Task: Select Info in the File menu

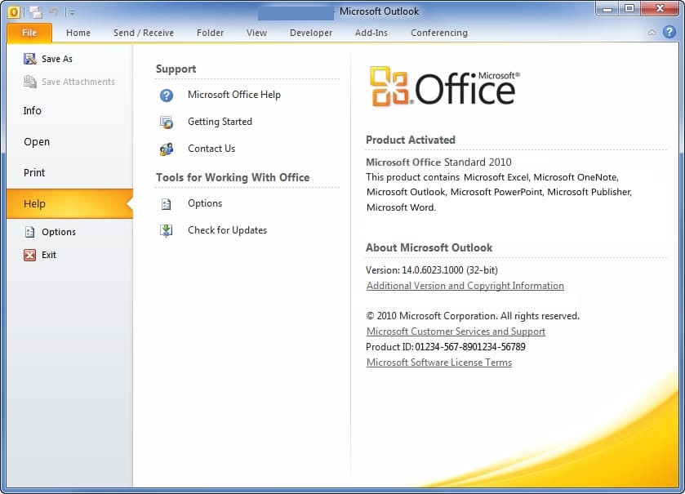Action: coord(33,111)
